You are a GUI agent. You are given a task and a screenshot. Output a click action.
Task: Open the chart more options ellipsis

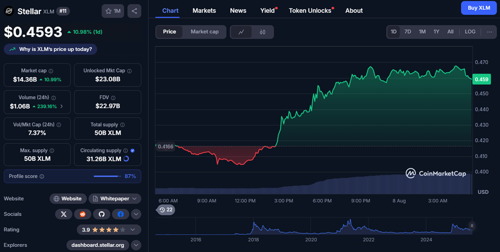click(x=489, y=32)
